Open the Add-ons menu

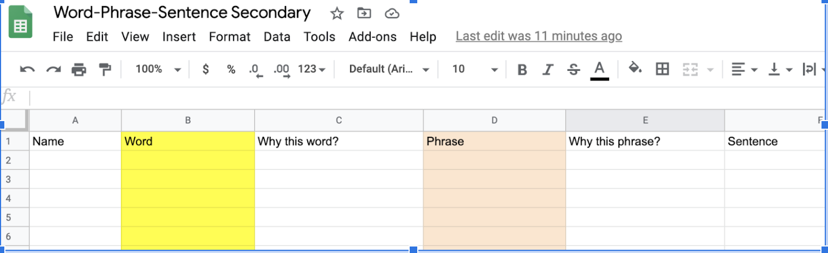tap(372, 37)
